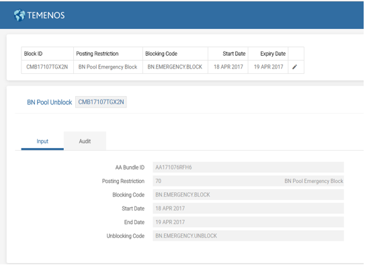This screenshot has height=265, width=365.
Task: Click the Posting Restriction field showing 70
Action: pos(248,181)
